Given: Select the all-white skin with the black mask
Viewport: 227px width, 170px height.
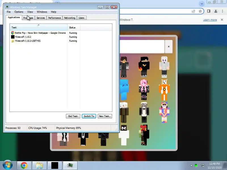Looking at the screenshot, I should point(124,135).
